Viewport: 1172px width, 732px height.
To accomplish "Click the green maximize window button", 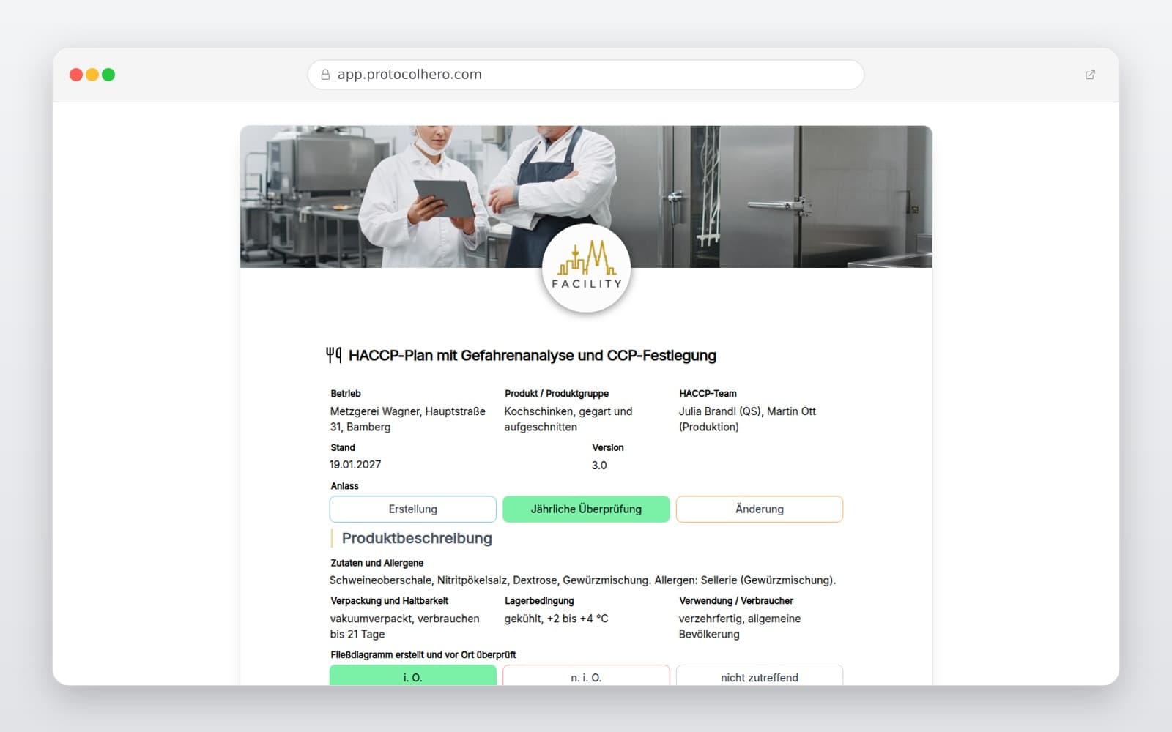I will [108, 75].
